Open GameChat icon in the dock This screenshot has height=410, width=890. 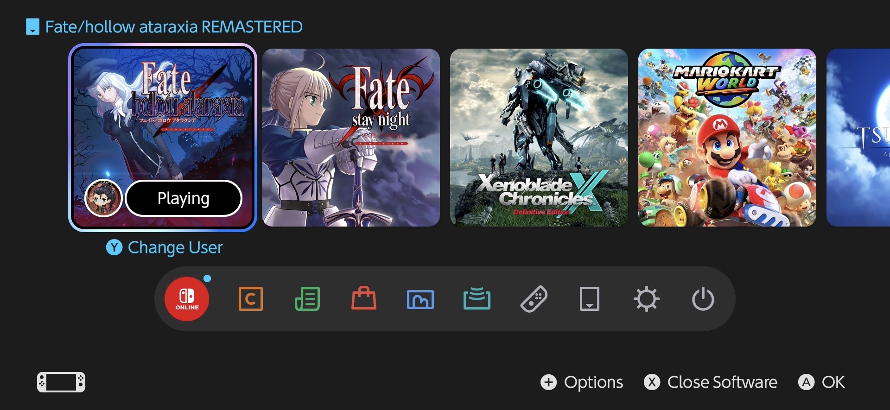(251, 299)
